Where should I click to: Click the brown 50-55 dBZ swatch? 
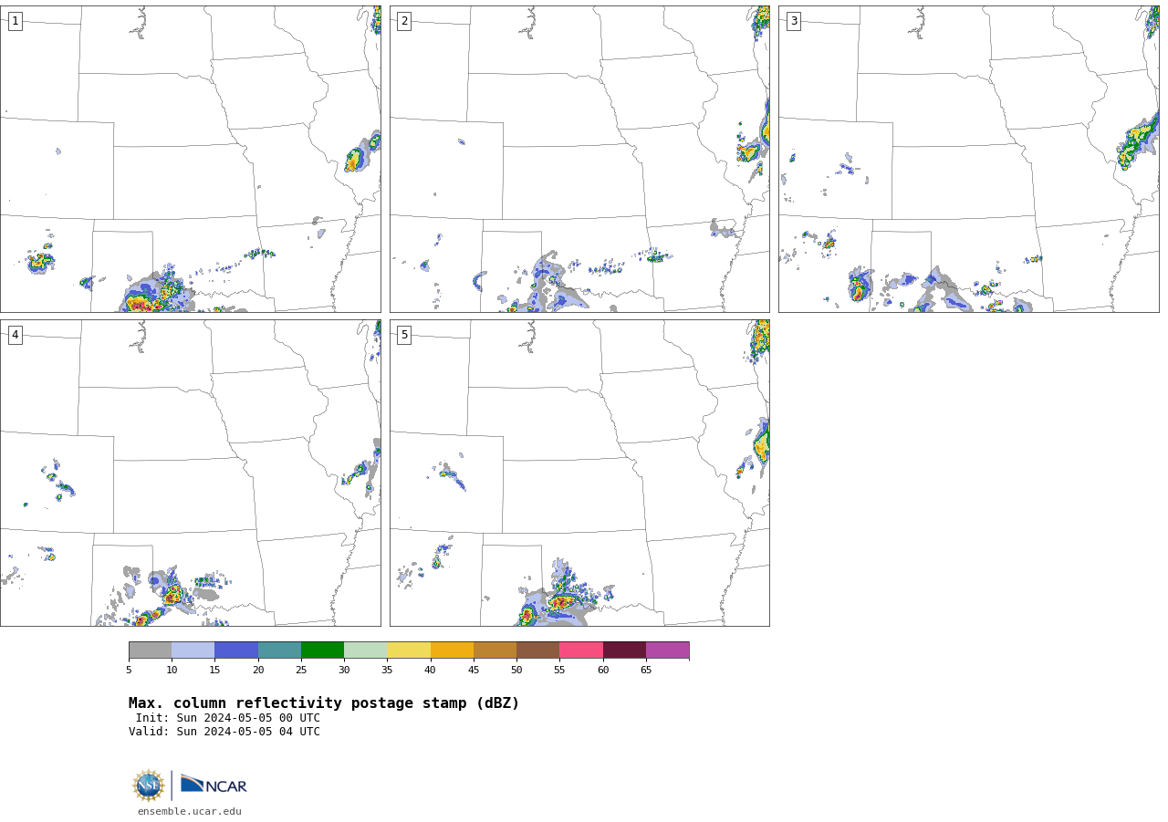coord(538,650)
